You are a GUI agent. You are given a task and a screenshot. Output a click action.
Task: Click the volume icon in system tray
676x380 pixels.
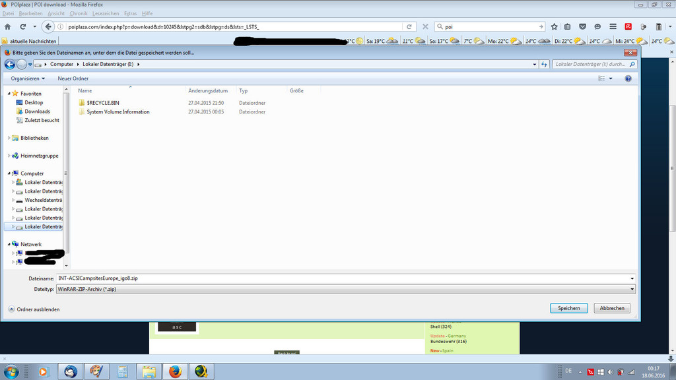611,372
